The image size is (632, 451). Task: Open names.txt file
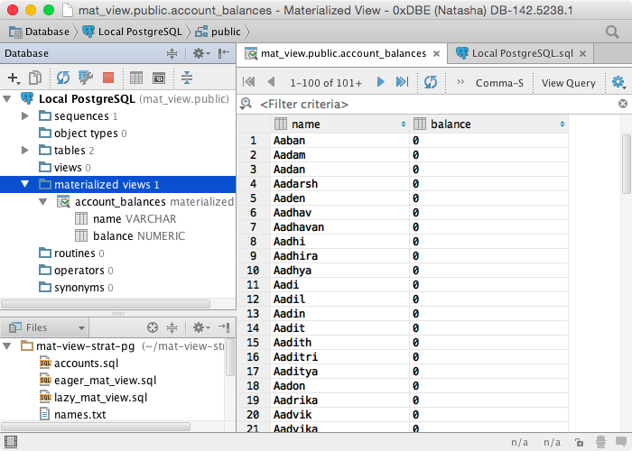point(73,415)
